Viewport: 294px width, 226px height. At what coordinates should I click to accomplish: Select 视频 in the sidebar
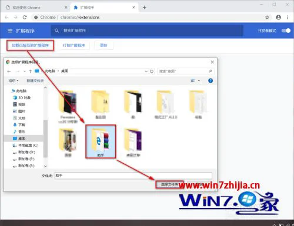(19, 104)
